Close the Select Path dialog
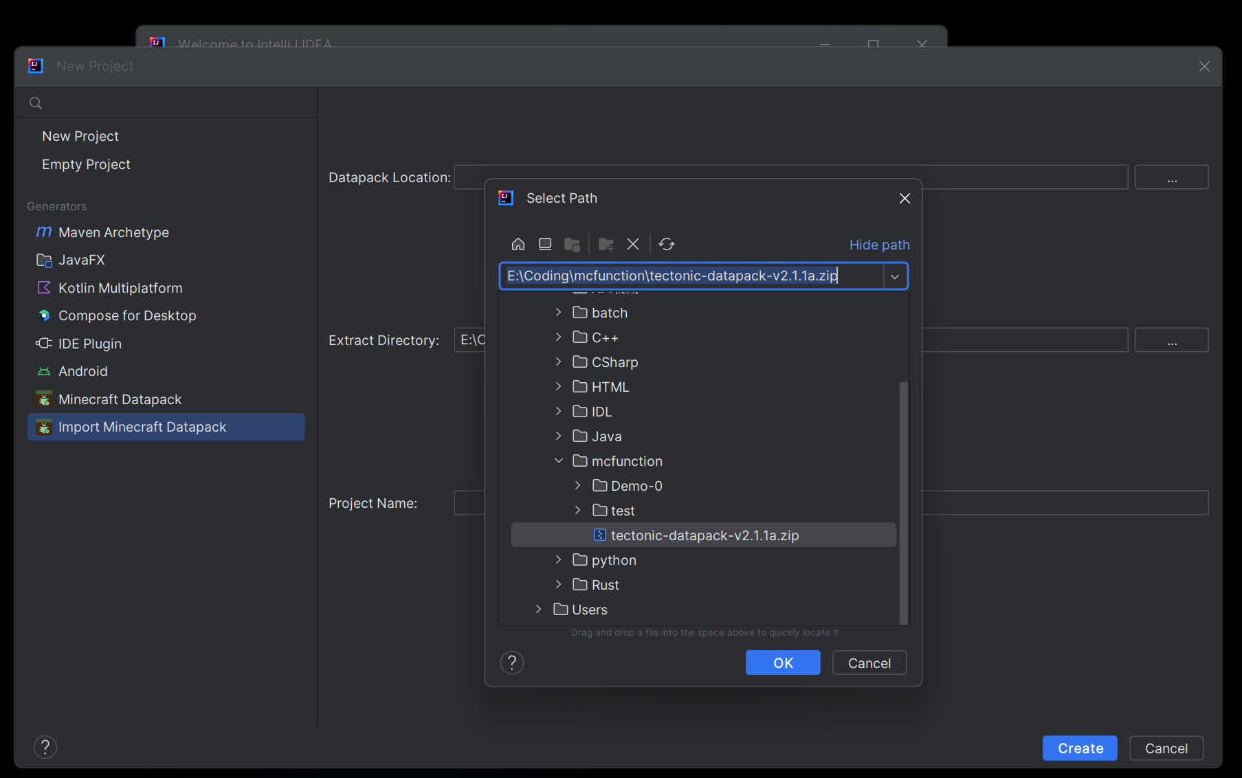 pos(905,198)
